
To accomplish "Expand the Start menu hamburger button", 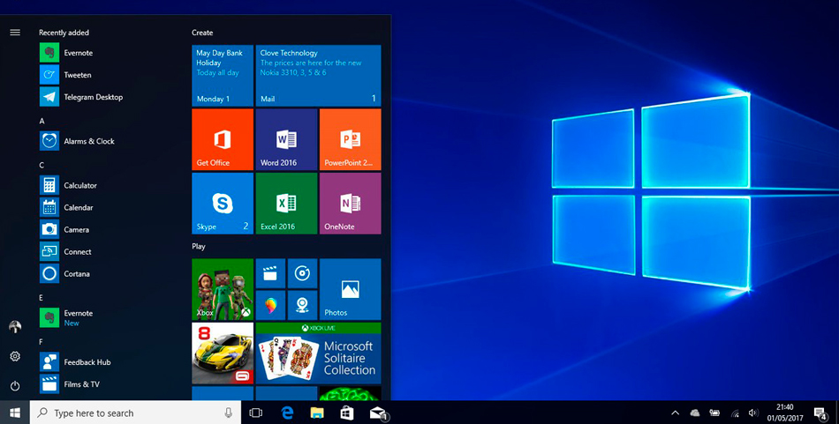I will pos(15,33).
